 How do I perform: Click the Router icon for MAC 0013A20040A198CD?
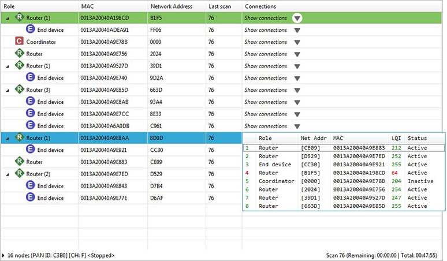[19, 17]
